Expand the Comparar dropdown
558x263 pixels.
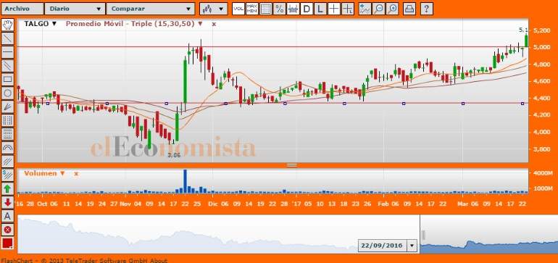click(151, 9)
